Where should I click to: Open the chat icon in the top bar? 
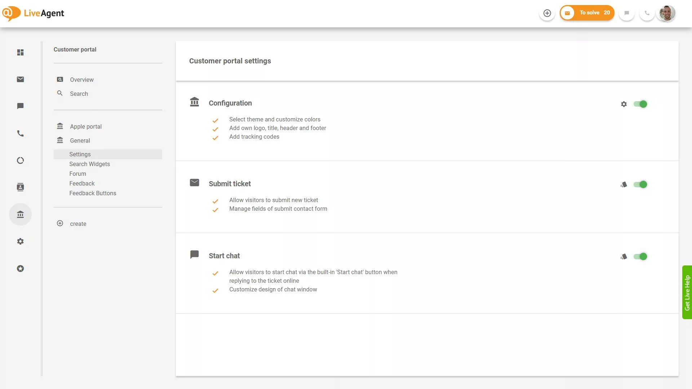coord(626,13)
